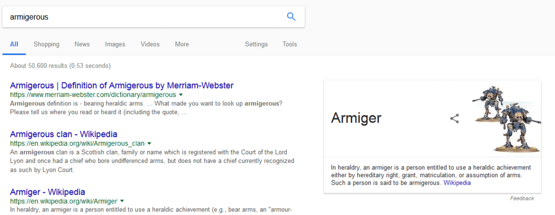Click the blue search magnifier icon

[x=291, y=17]
